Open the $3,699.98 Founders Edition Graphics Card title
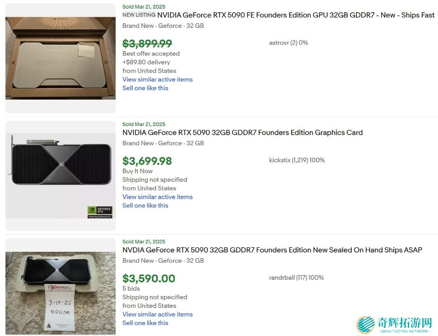This screenshot has width=438, height=336. coord(242,132)
